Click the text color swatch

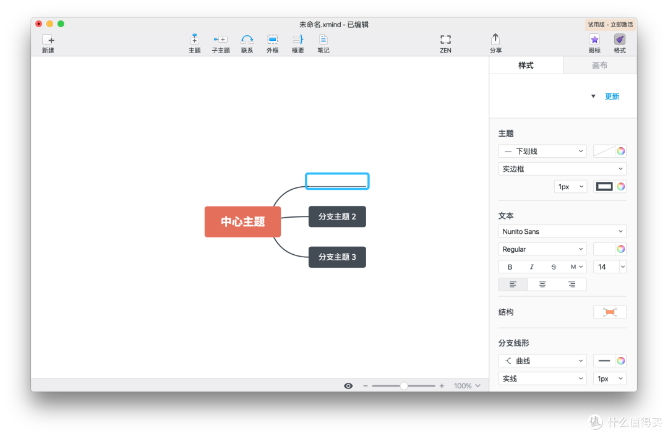click(604, 249)
